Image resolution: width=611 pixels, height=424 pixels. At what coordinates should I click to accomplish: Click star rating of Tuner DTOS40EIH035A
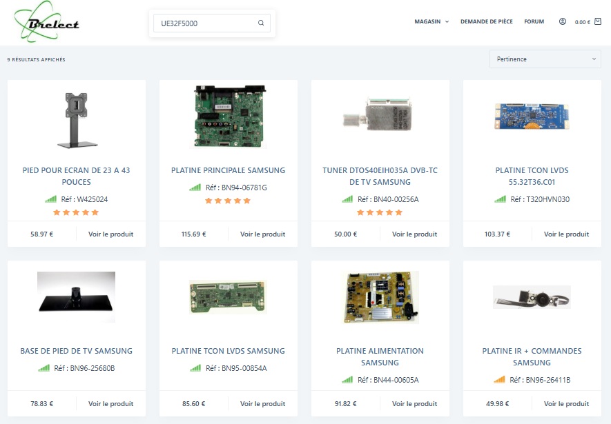pos(380,212)
